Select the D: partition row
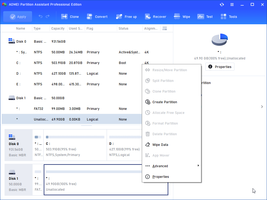Image resolution: width=267 pixels, height=200 pixels. coord(72,74)
